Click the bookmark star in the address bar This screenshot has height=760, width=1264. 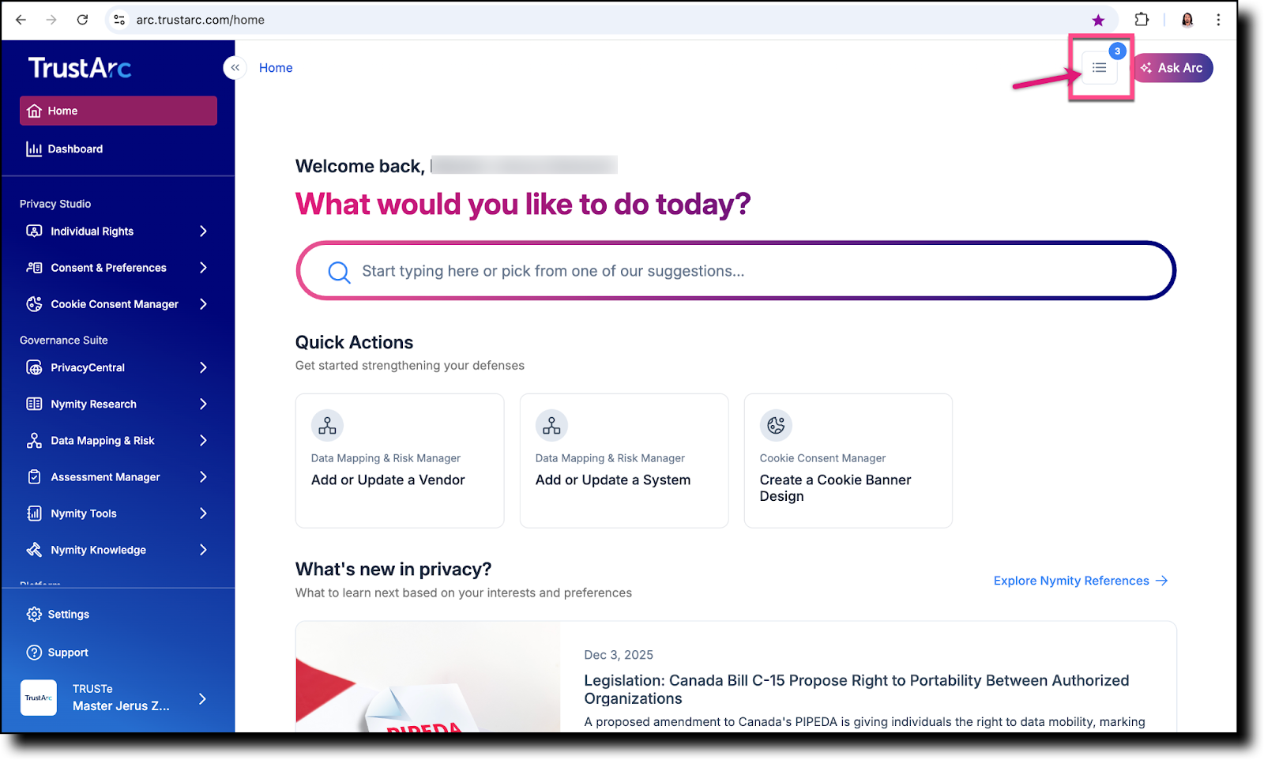pyautogui.click(x=1098, y=21)
